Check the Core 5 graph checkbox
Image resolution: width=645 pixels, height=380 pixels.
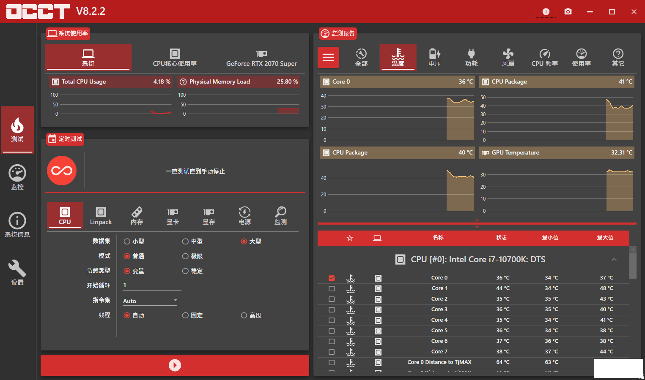point(332,331)
